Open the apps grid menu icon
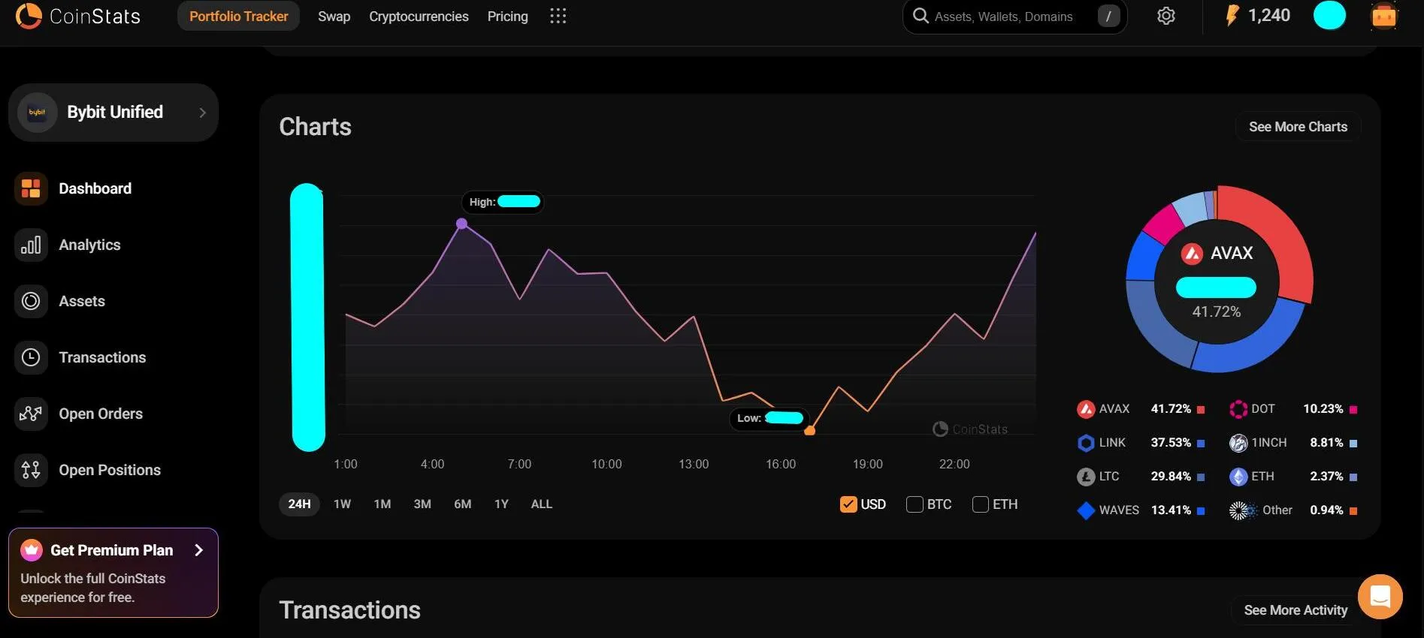This screenshot has width=1424, height=638. (x=558, y=17)
